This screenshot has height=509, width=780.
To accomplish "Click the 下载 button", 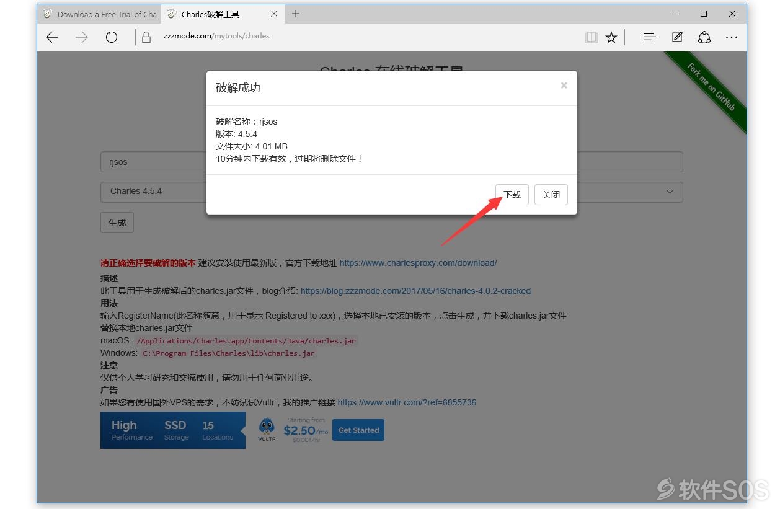I will click(512, 194).
